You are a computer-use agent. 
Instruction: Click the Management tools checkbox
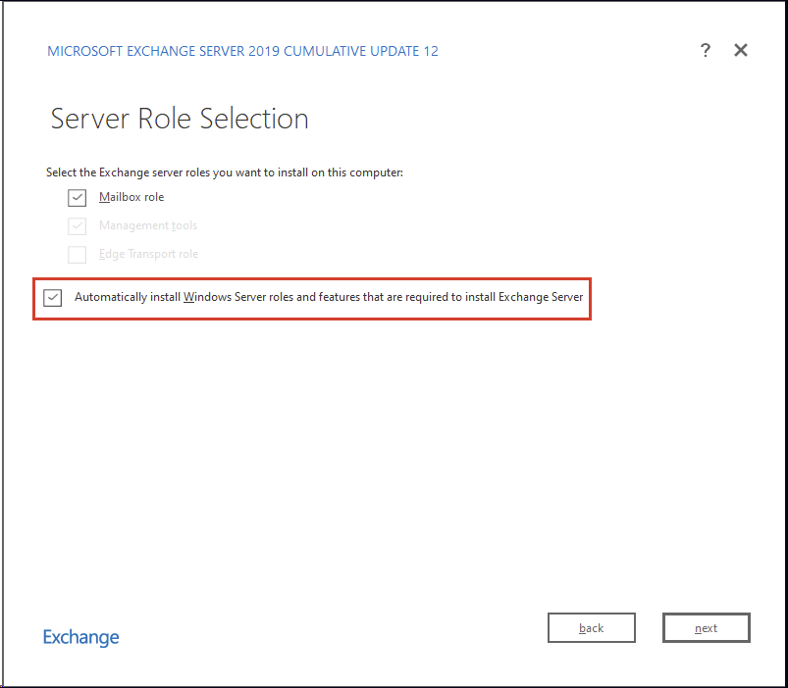click(78, 226)
